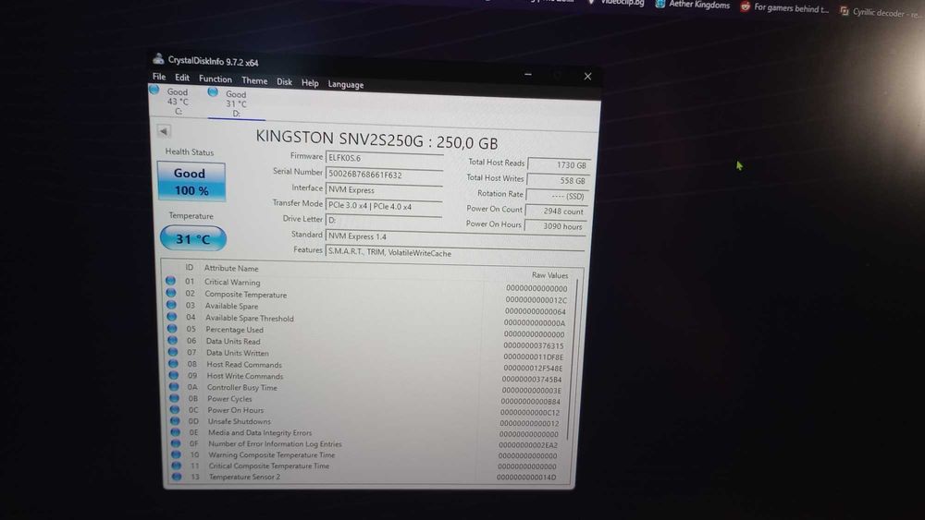Click the CrystalDiskInfo title bar icon
The height and width of the screenshot is (520, 925).
coord(157,59)
